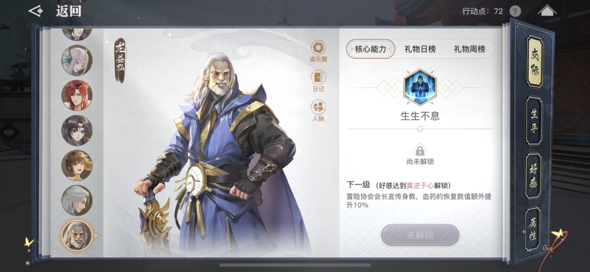Open the 生平 side tab
Viewport: 590px width, 272px height.
pos(534,121)
